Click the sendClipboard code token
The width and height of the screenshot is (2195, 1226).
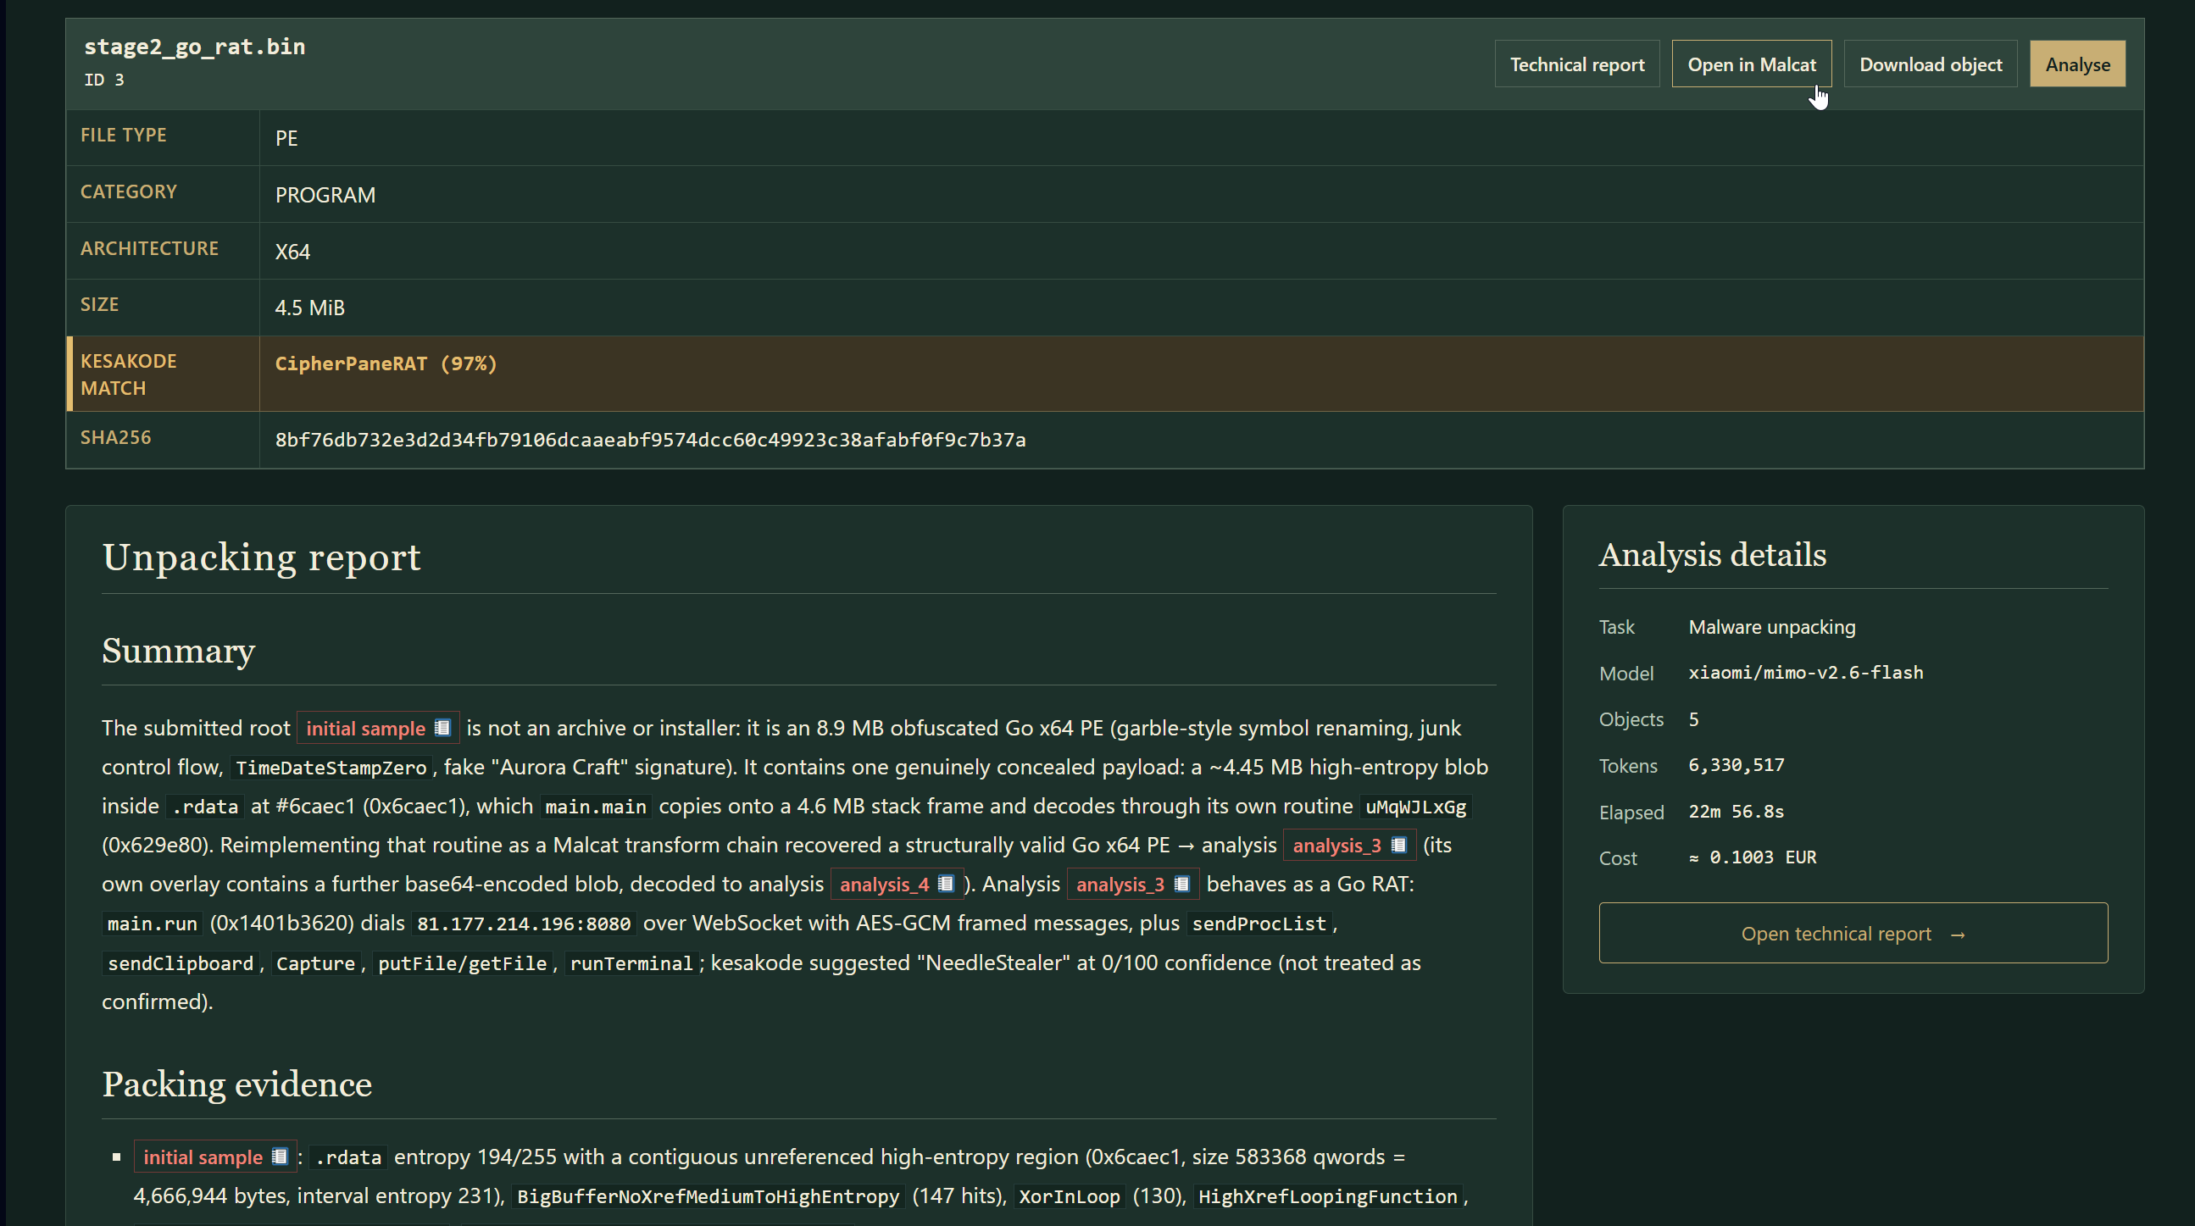click(180, 963)
